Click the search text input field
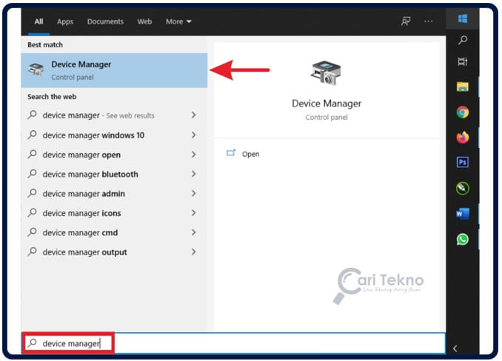 click(233, 343)
